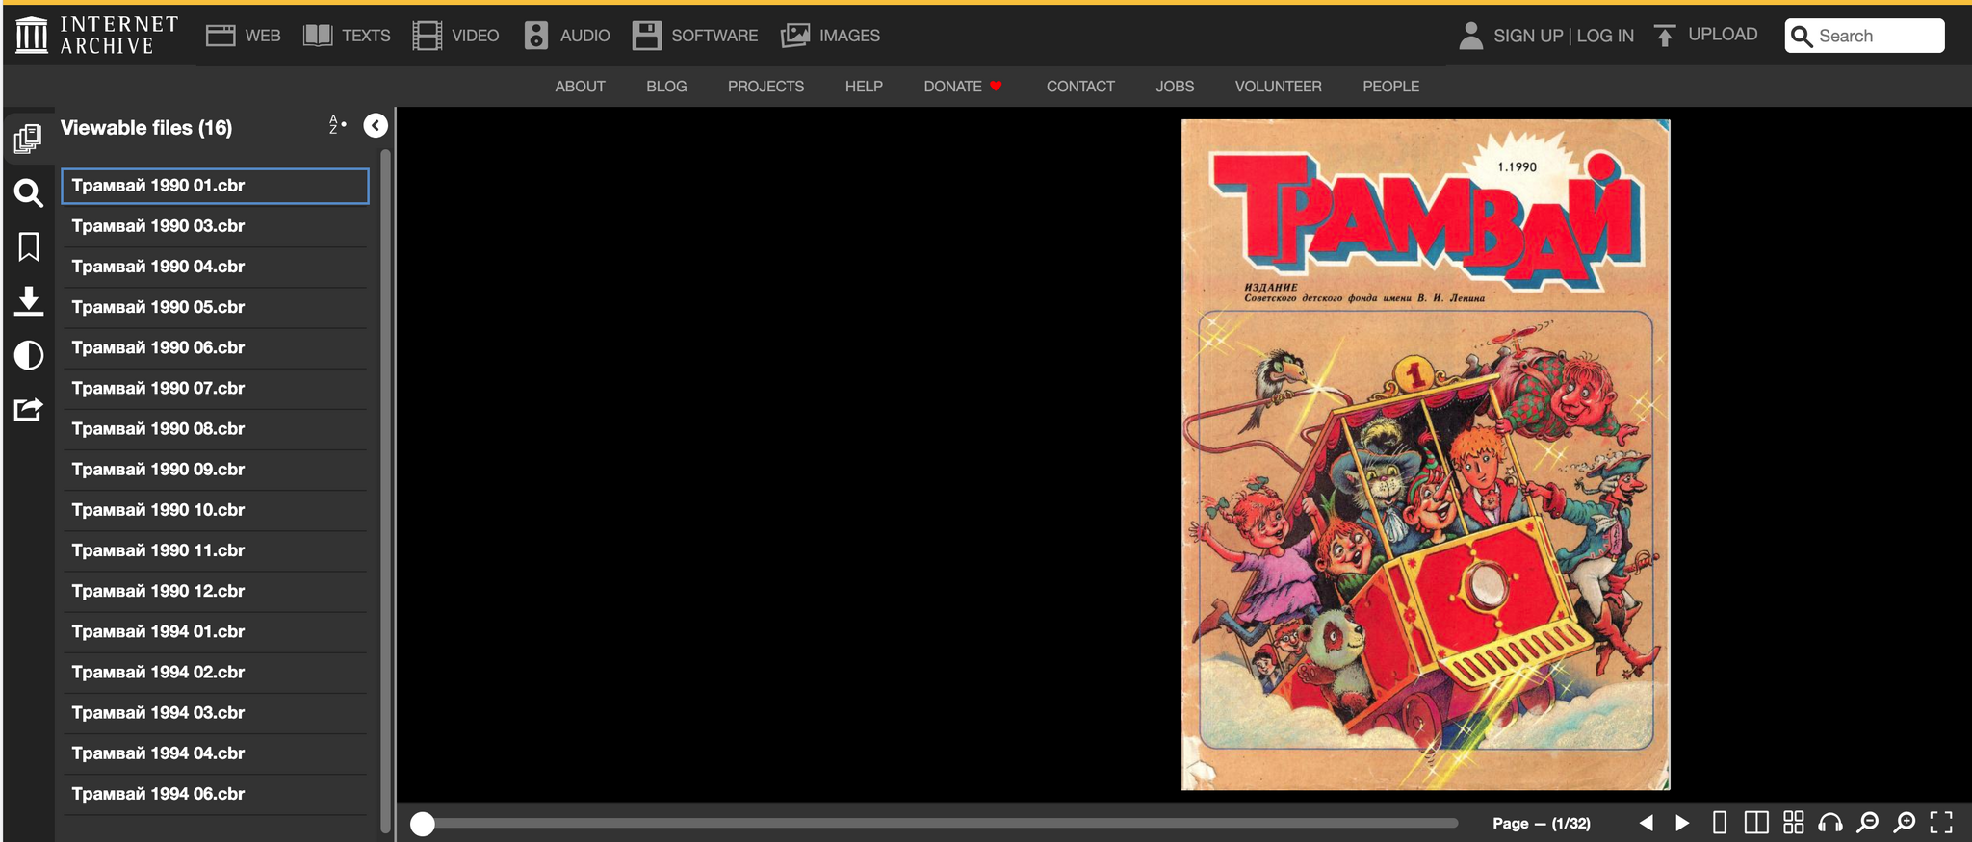
Task: Open the Images section
Action: pyautogui.click(x=830, y=36)
